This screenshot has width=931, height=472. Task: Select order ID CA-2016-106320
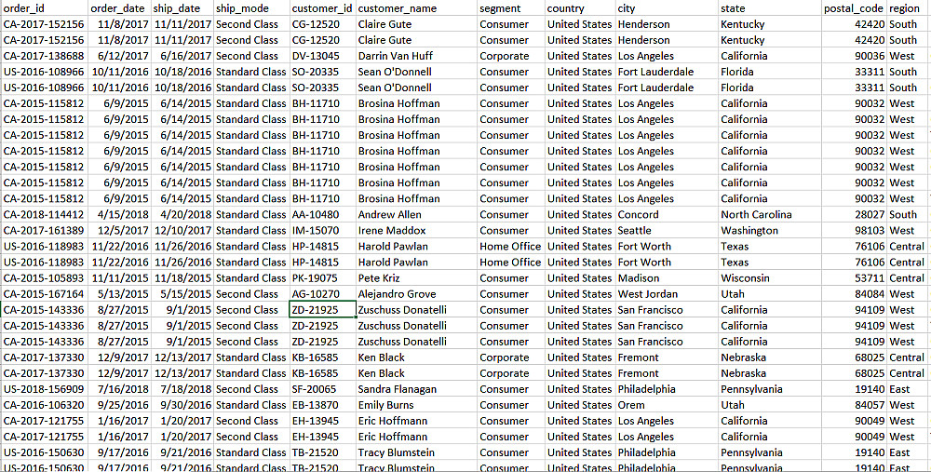coord(45,405)
